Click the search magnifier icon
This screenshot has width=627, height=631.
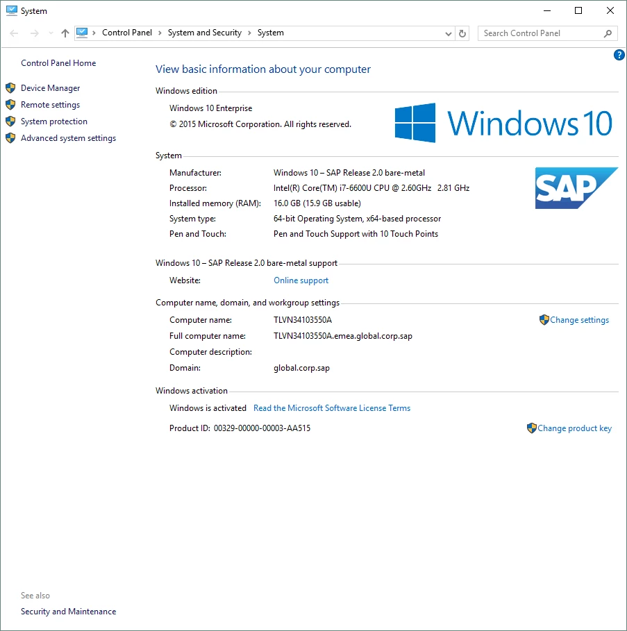pyautogui.click(x=608, y=33)
